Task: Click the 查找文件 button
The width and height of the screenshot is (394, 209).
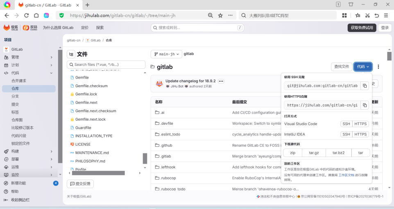Action: tap(342, 67)
